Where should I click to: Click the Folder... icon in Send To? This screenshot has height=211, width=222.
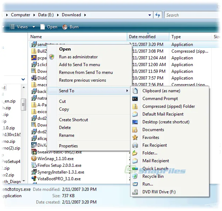[135, 153]
